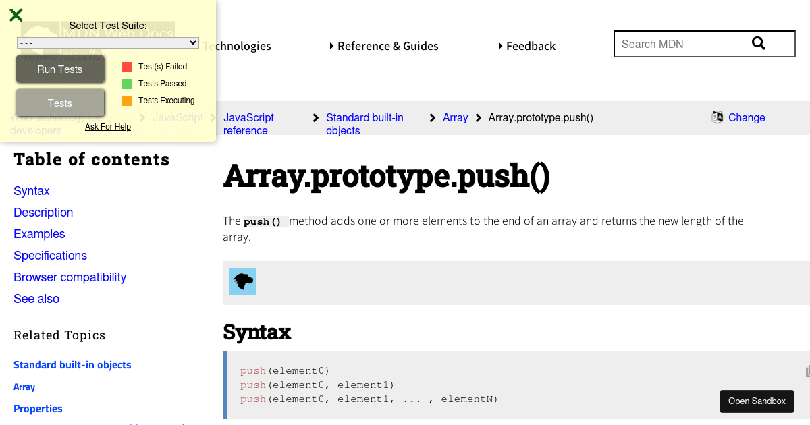
Task: Copy the push() code using the clipboard icon
Action: tap(807, 372)
